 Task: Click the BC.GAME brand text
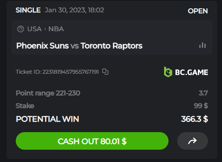192,72
